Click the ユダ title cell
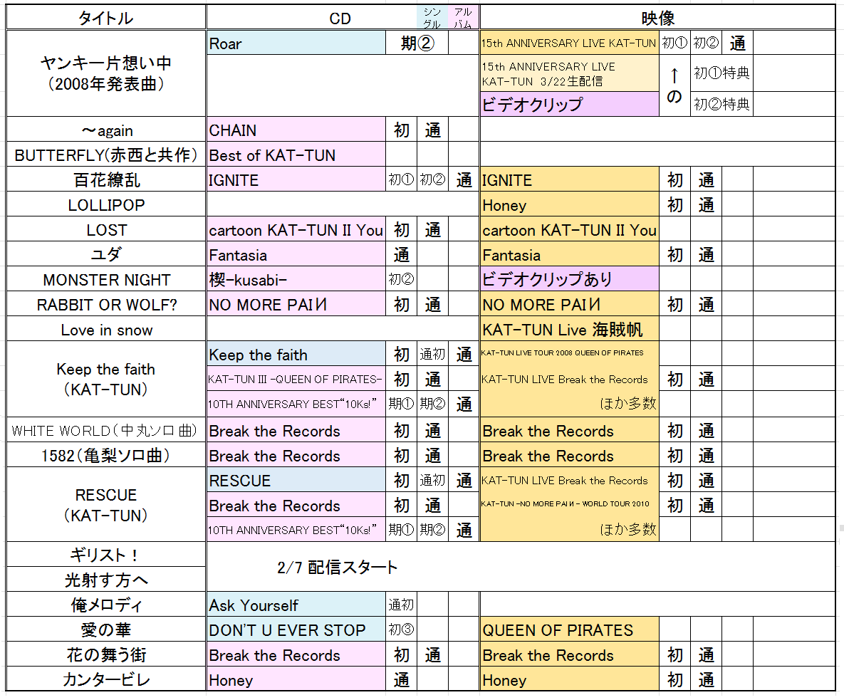 click(106, 254)
